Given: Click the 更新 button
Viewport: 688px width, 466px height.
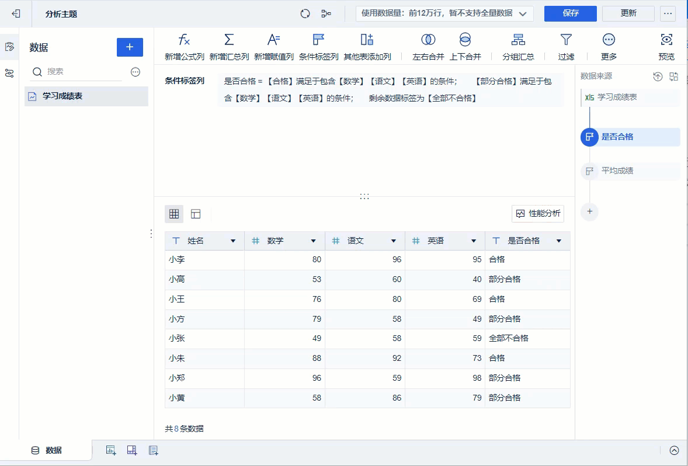Looking at the screenshot, I should click(628, 13).
